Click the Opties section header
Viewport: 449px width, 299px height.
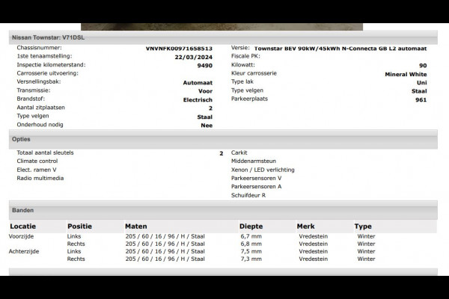point(21,139)
